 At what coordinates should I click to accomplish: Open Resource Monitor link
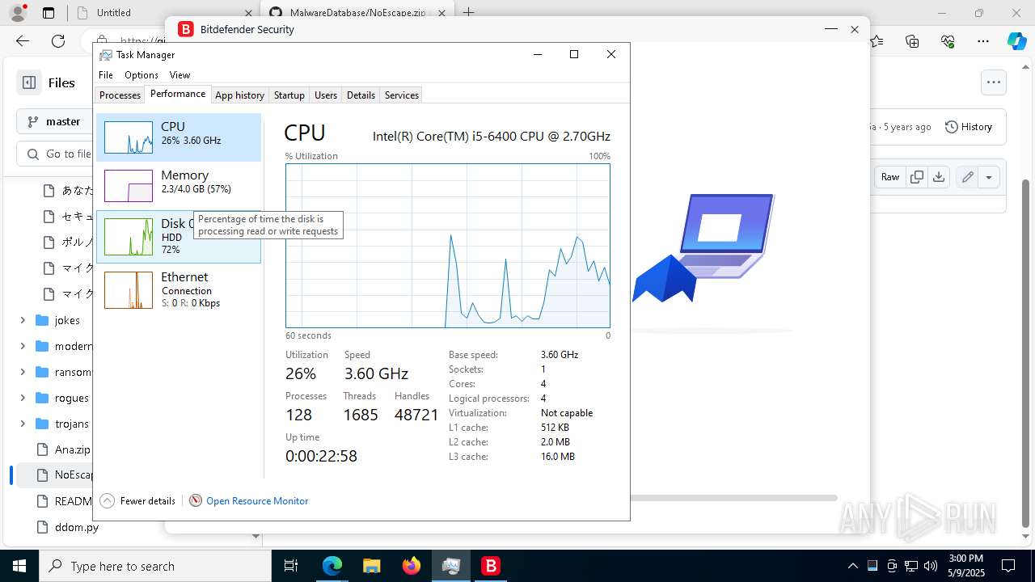point(257,501)
